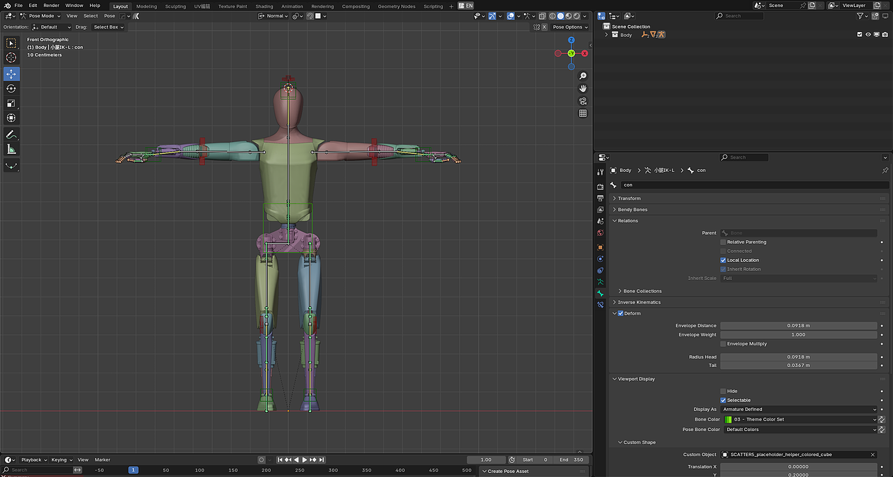Select the Breakdowner pose tool
This screenshot has height=477, width=893.
point(11,166)
